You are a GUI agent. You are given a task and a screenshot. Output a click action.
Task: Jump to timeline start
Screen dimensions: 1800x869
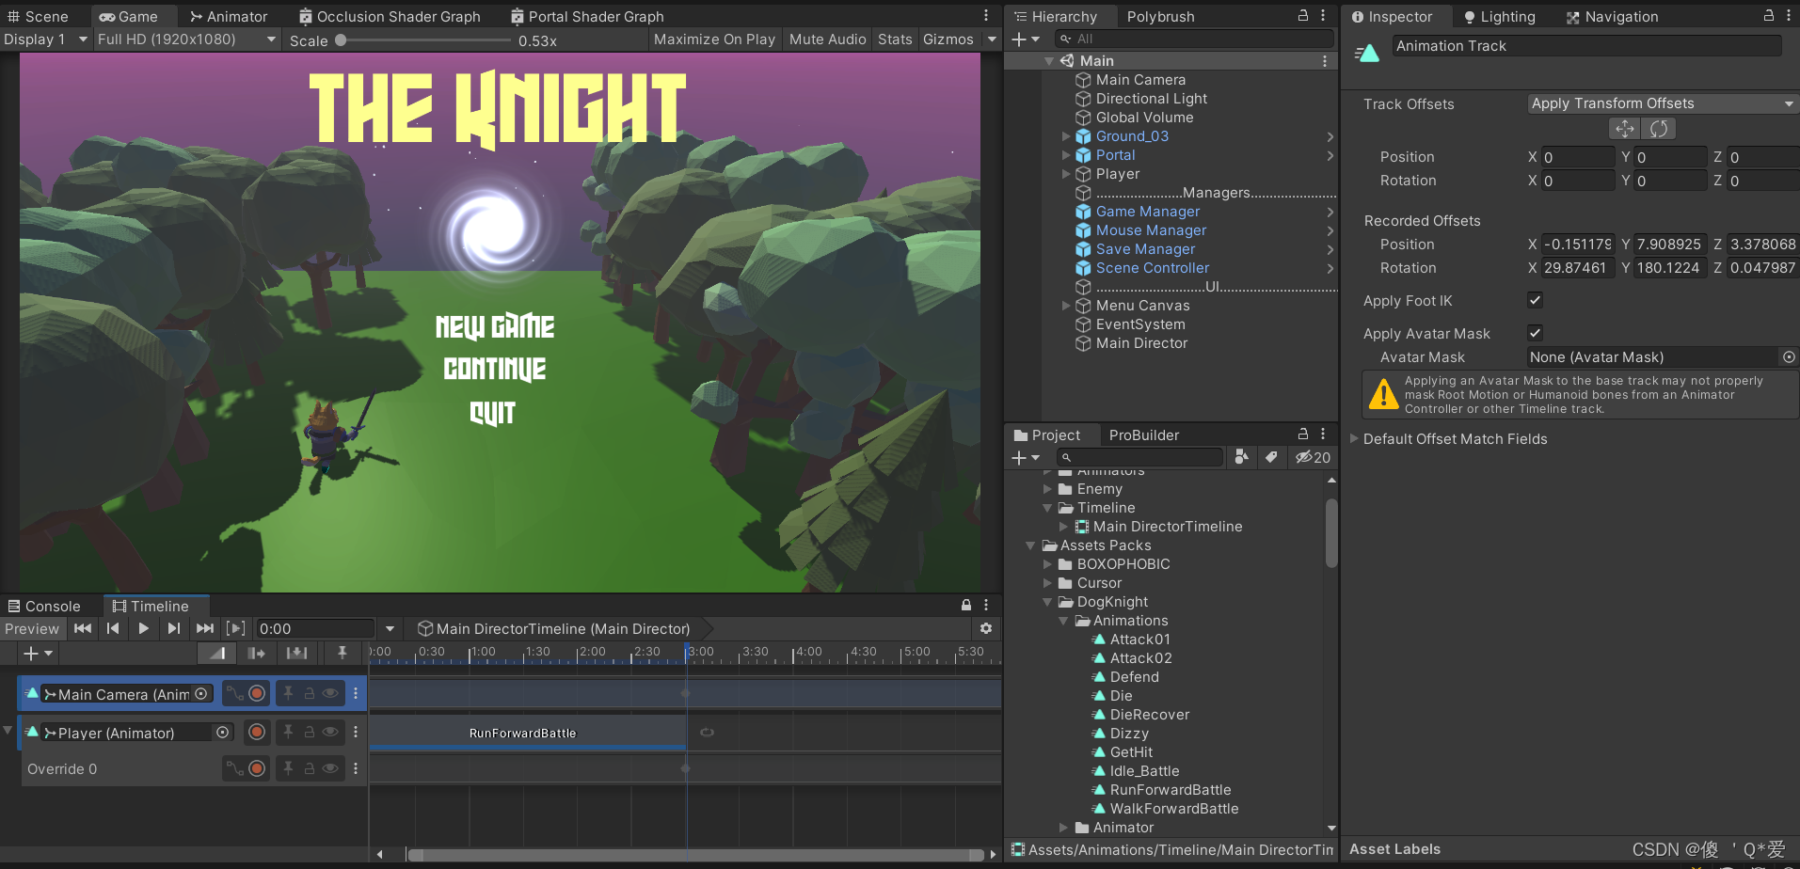pos(83,628)
